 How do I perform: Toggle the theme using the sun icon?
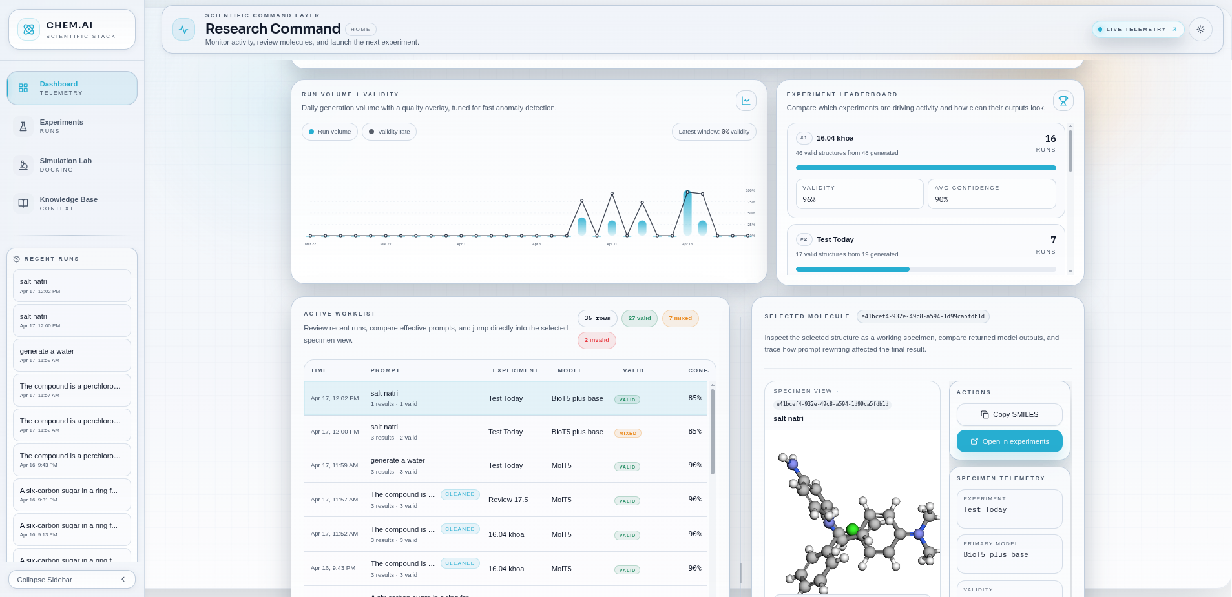tap(1200, 30)
